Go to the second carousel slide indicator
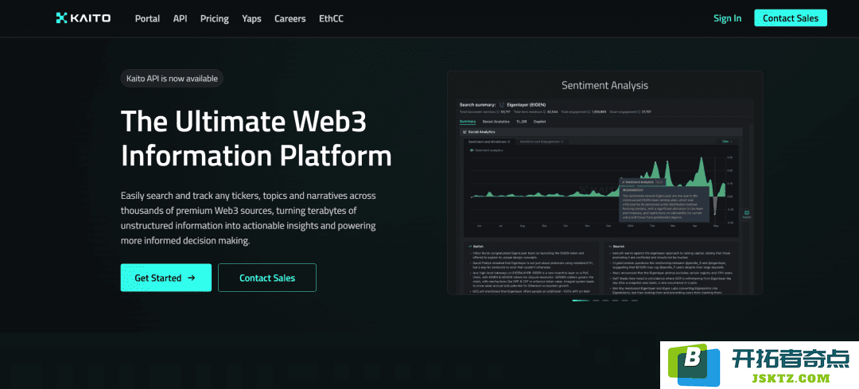The image size is (859, 389). coord(596,300)
